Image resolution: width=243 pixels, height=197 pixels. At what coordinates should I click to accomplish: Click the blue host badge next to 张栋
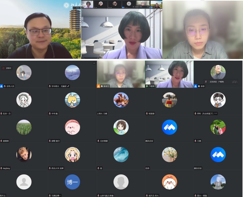[195, 86]
